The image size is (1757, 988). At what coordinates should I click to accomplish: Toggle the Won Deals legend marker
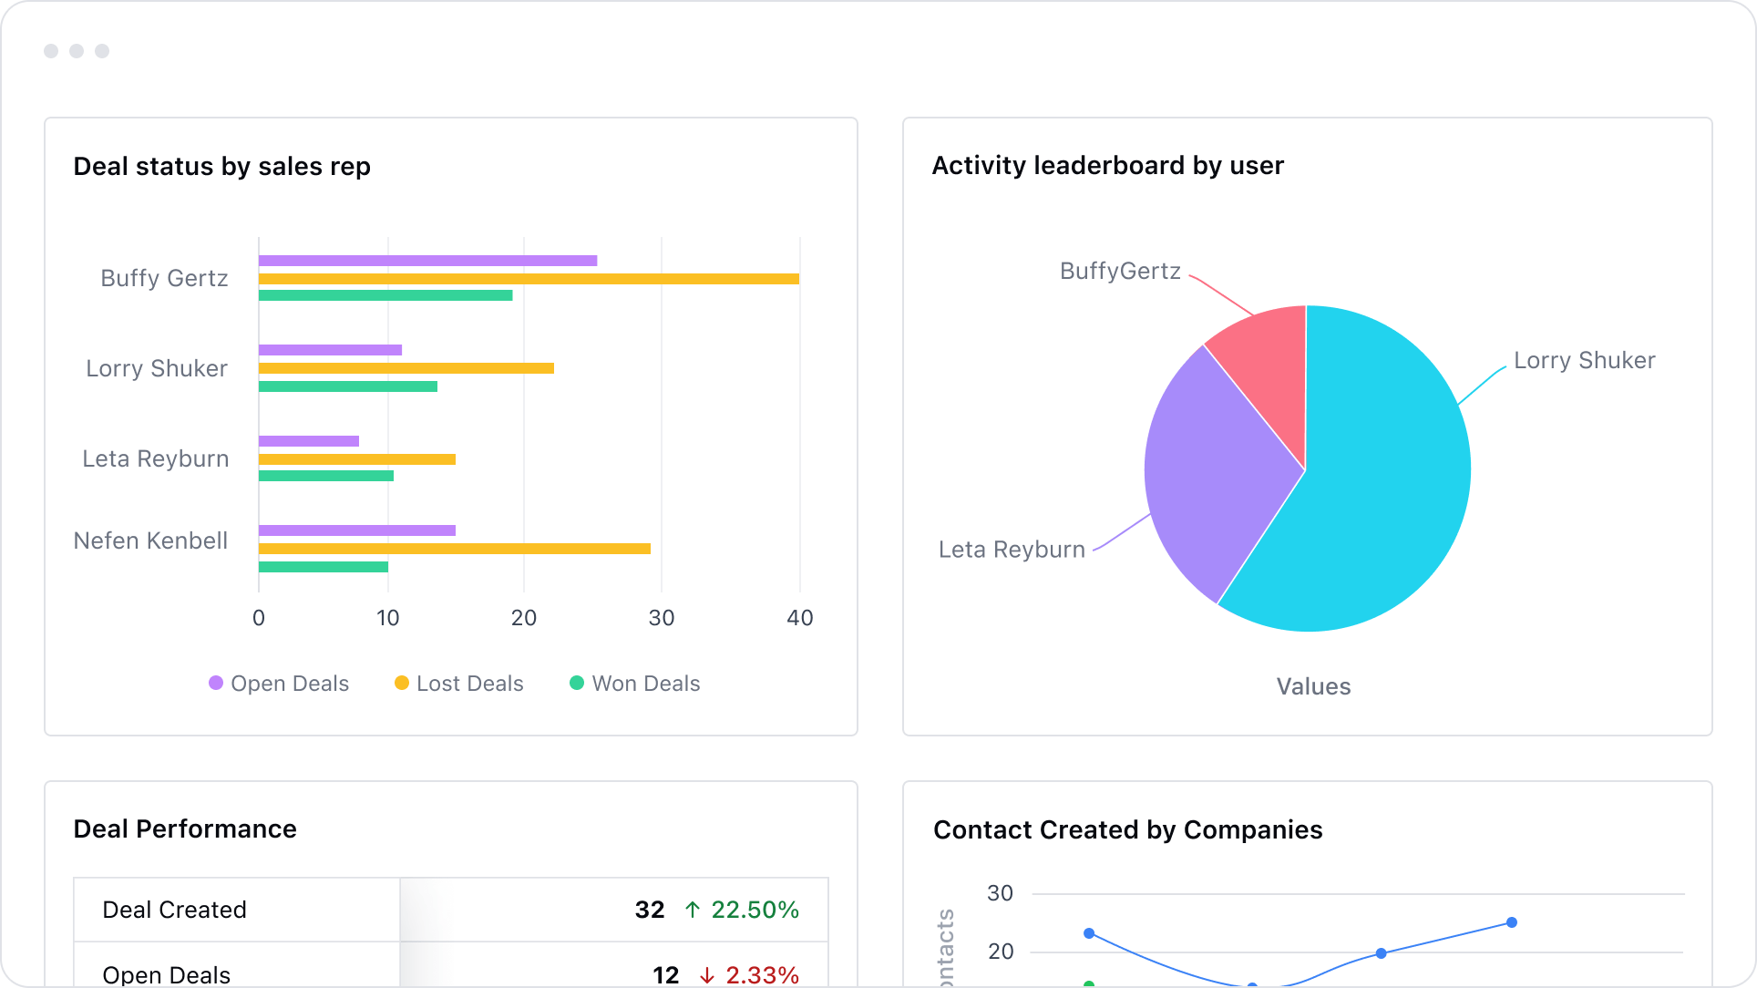coord(577,683)
